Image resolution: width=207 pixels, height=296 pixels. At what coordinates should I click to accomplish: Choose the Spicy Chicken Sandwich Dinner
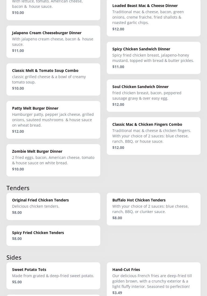(154, 58)
